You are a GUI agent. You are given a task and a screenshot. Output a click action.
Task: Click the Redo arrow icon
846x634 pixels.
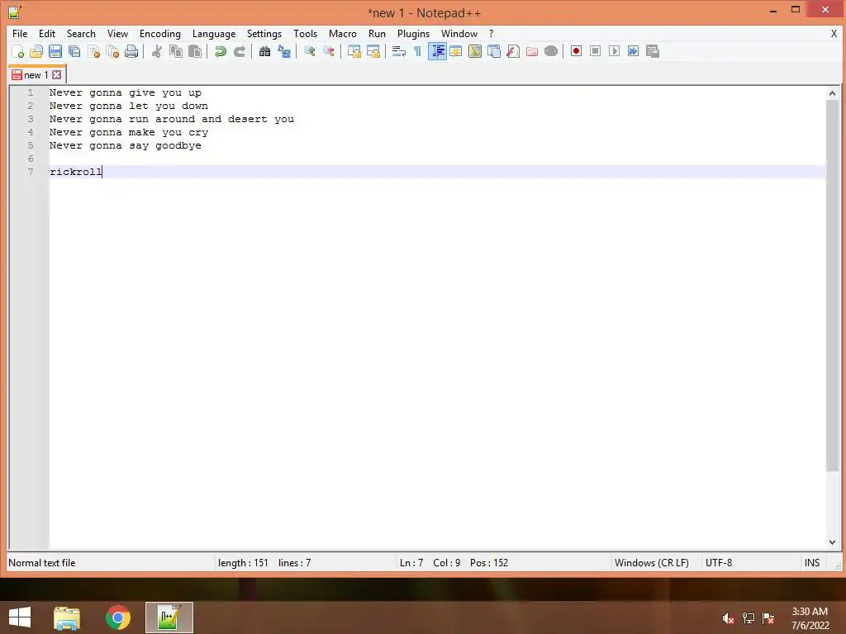[x=239, y=51]
